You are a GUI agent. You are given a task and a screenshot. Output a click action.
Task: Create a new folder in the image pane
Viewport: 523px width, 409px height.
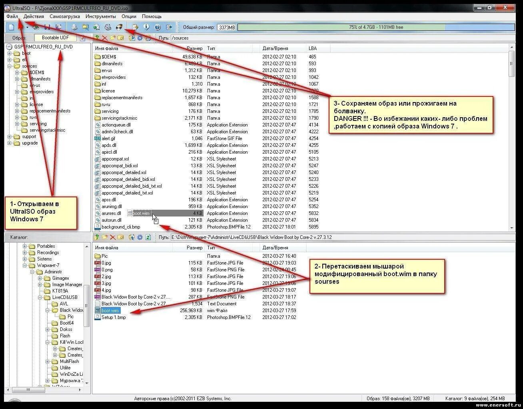112,38
